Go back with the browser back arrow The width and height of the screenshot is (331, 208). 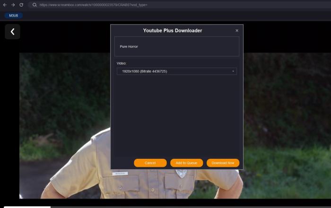coord(5,5)
